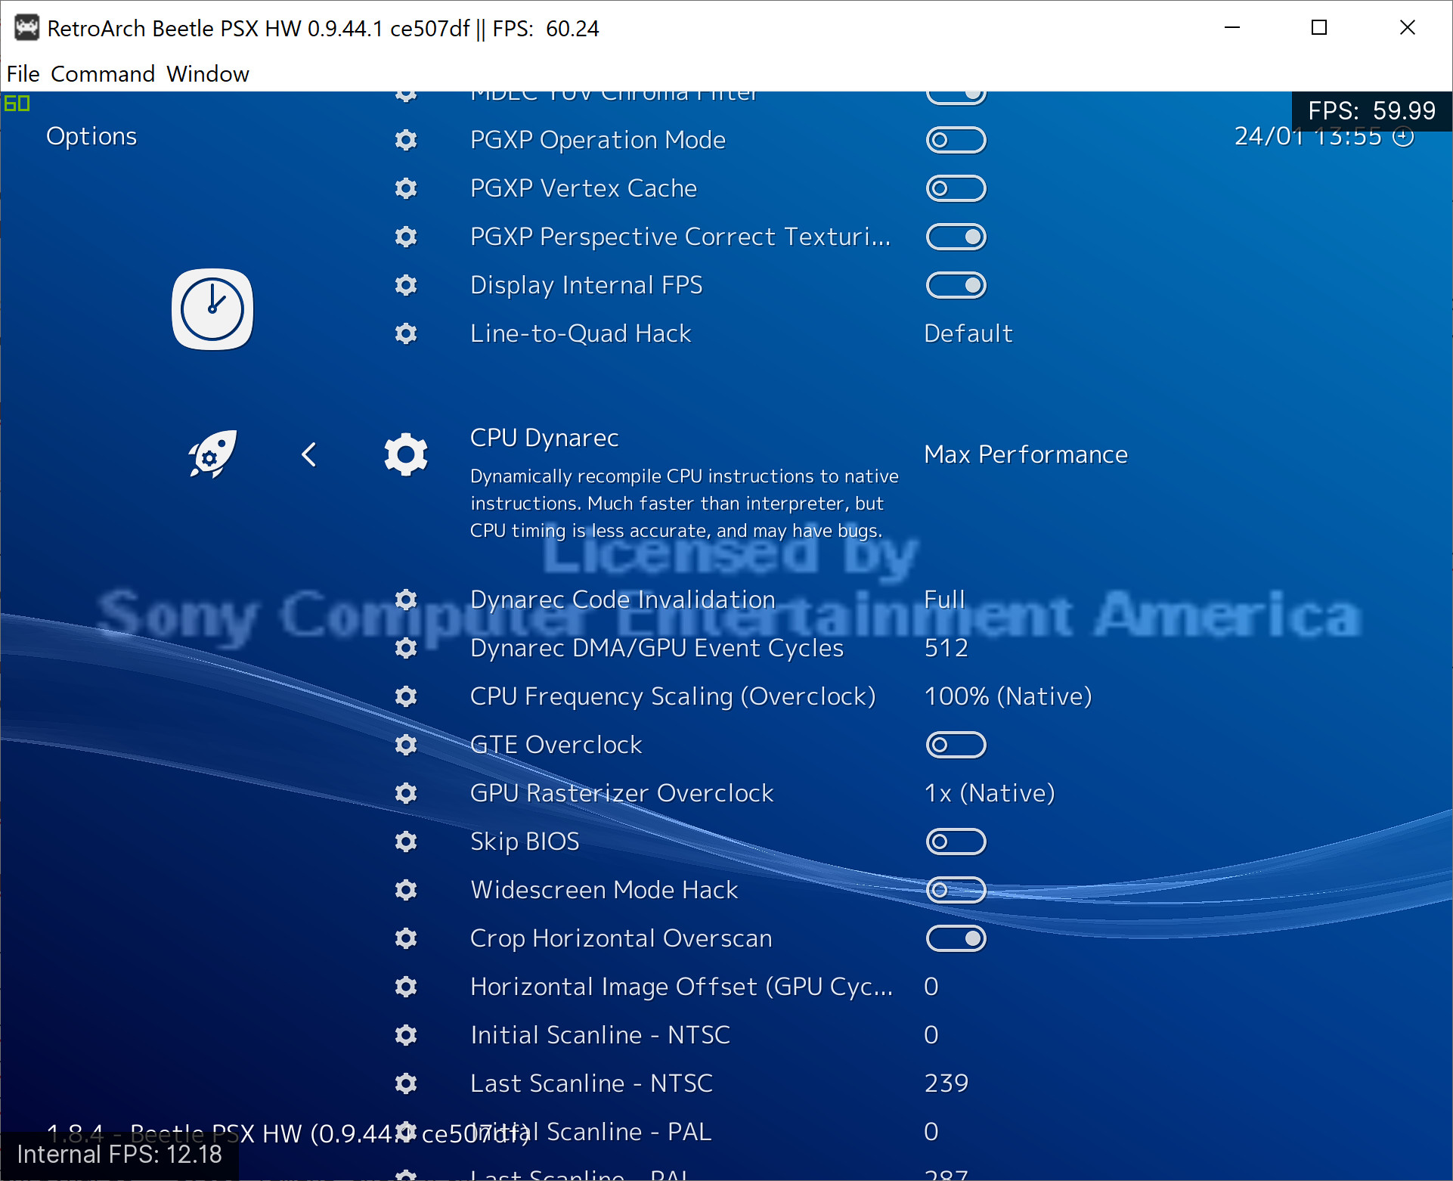Toggle the Skip BIOS switch
Screen dimensions: 1453x1181
click(x=956, y=842)
